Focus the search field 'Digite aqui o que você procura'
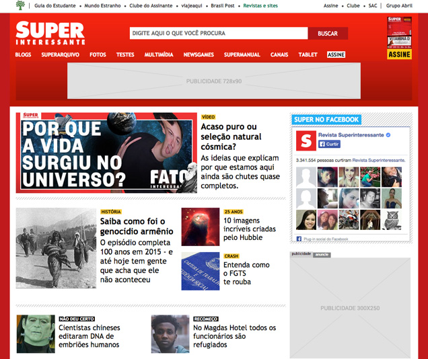 point(219,33)
